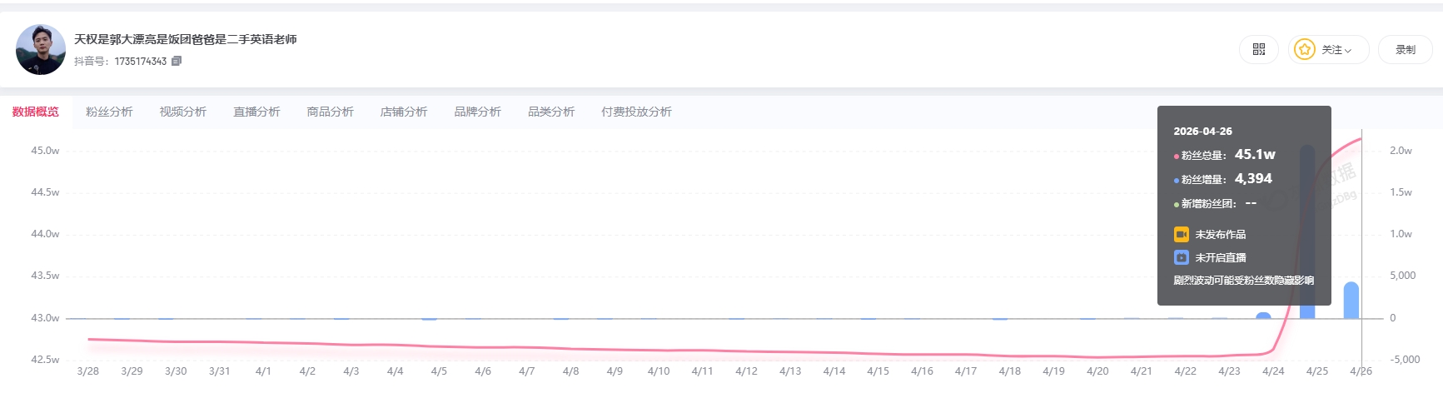Go to the 视频分析 tab
This screenshot has width=1443, height=398.
coord(183,112)
